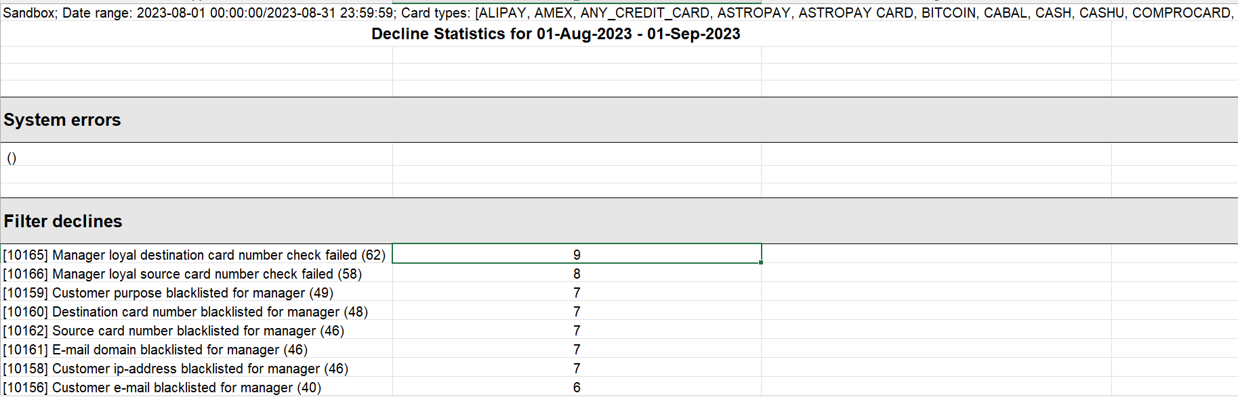Select the [10156] Customer e-mail blacklisted cell

(x=163, y=388)
